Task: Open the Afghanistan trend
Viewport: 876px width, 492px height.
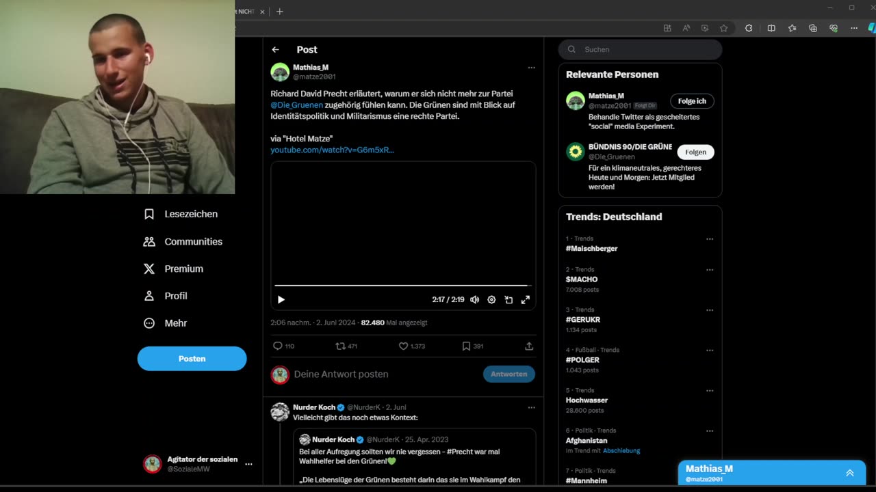Action: point(586,441)
